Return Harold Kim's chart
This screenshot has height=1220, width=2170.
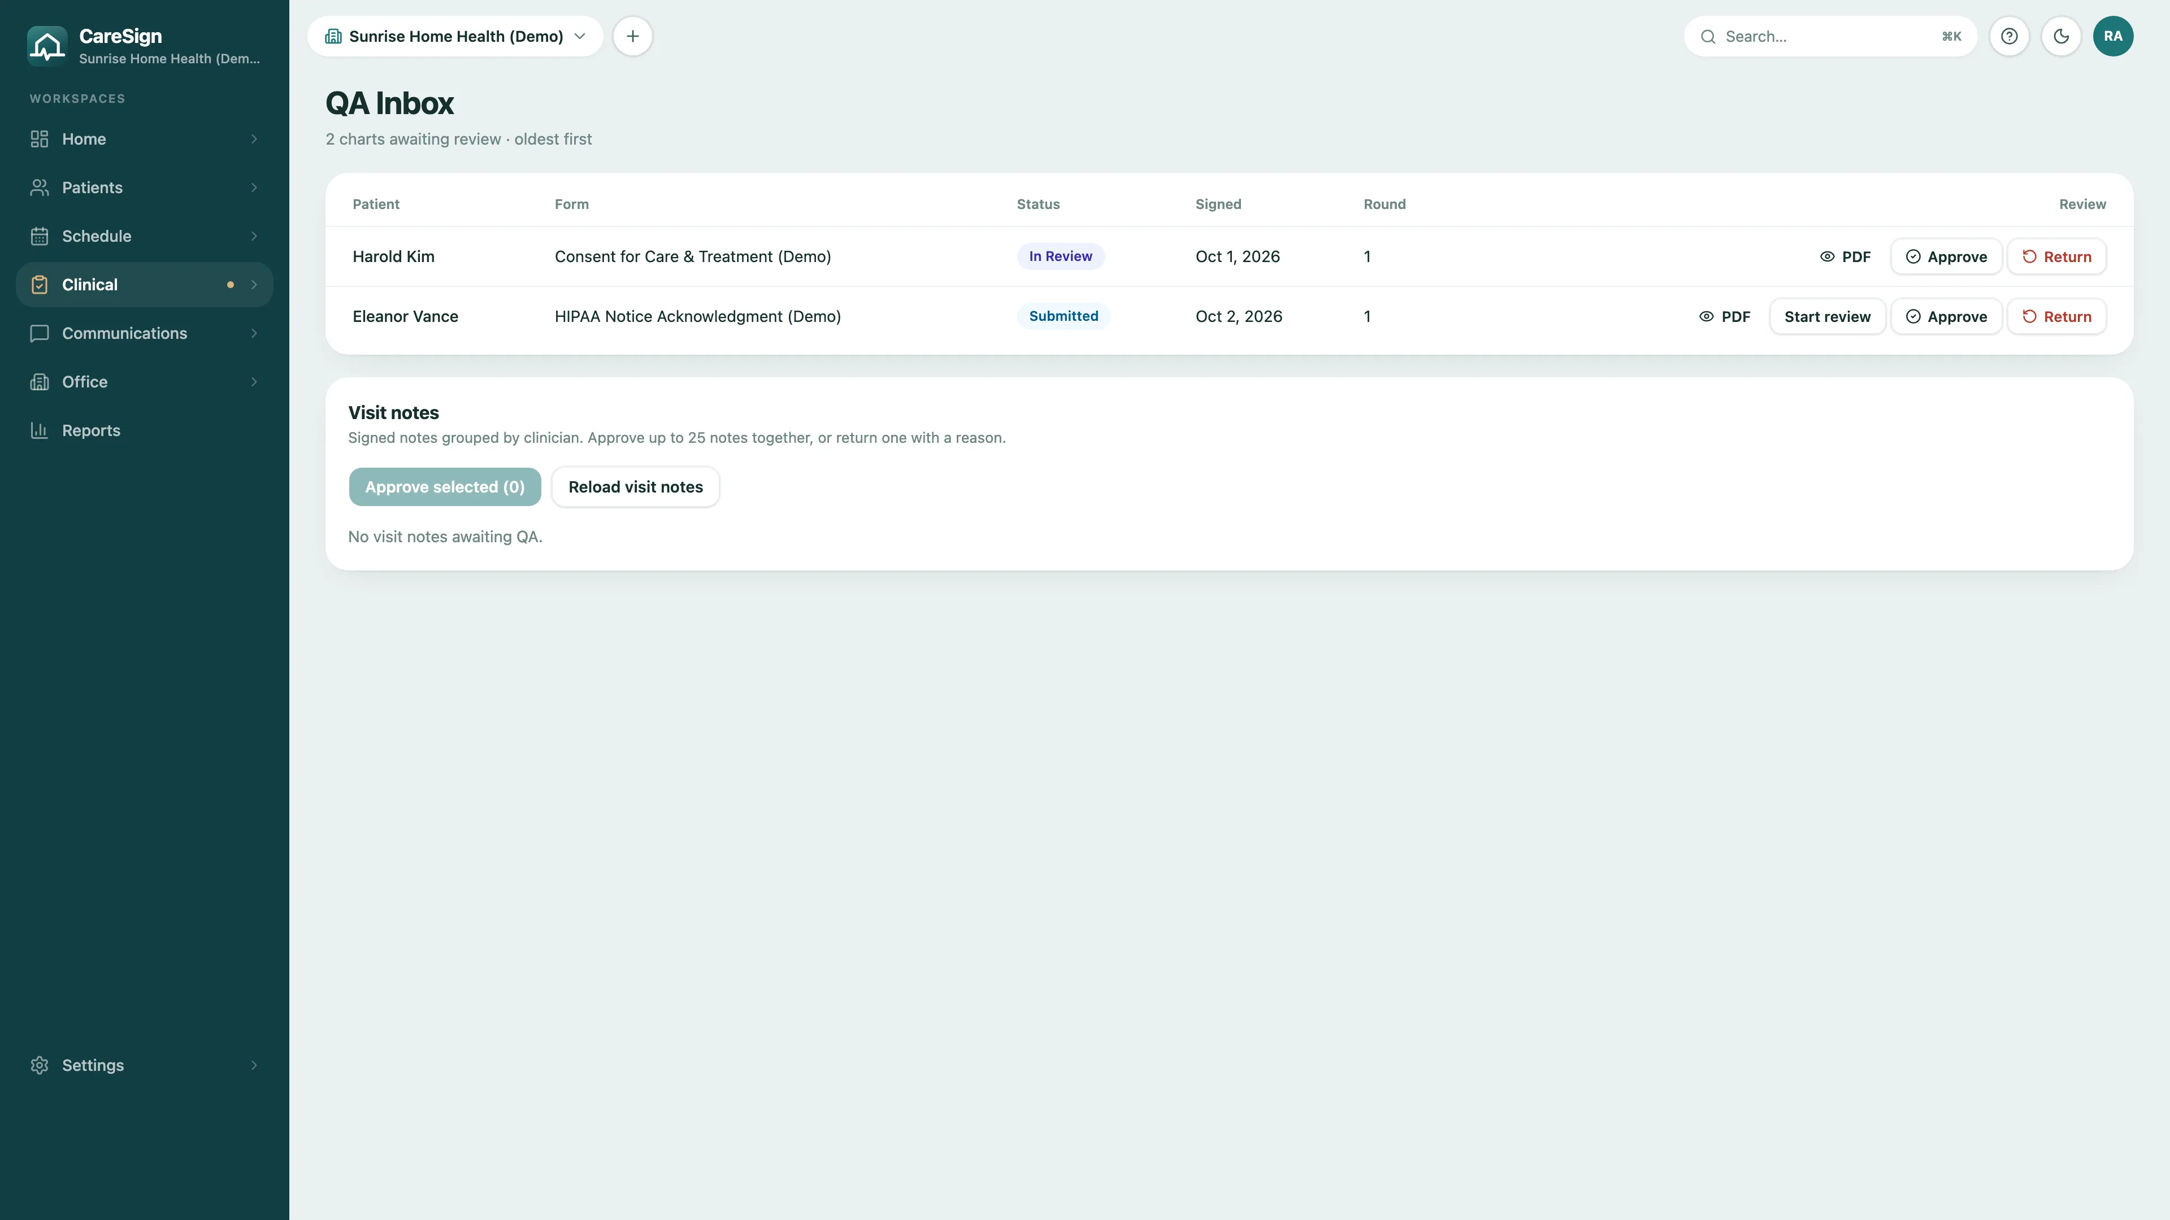(x=2056, y=257)
